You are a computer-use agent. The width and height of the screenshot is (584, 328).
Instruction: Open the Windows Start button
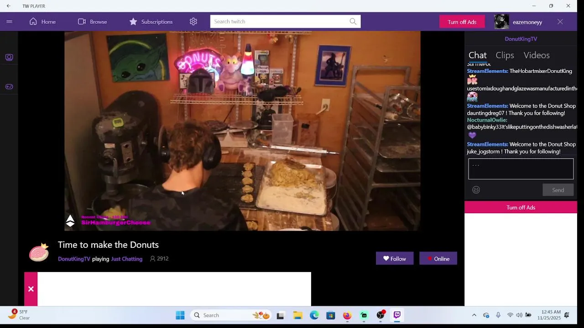pyautogui.click(x=180, y=315)
